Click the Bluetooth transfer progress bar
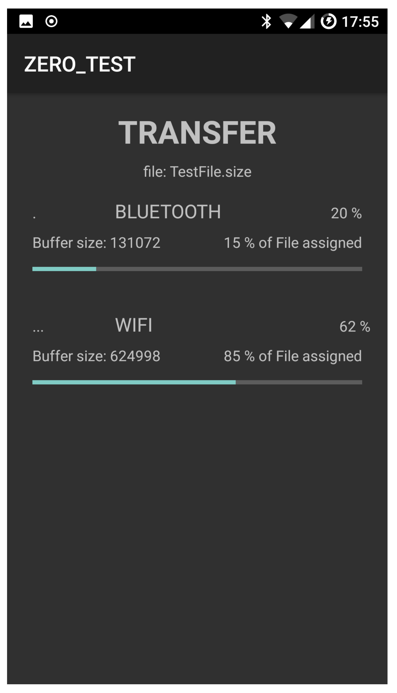This screenshot has width=397, height=693. click(197, 269)
